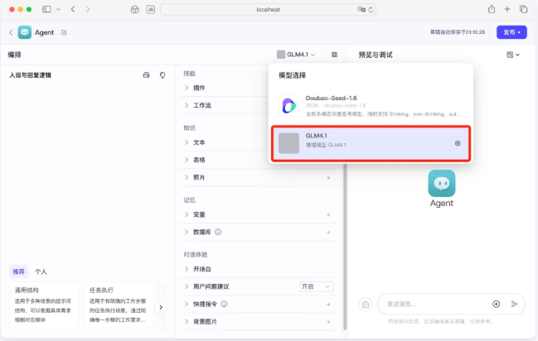Click the clear chat icon left of input
The width and height of the screenshot is (538, 341).
365,304
